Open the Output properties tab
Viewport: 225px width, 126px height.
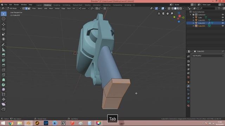(x=188, y=65)
